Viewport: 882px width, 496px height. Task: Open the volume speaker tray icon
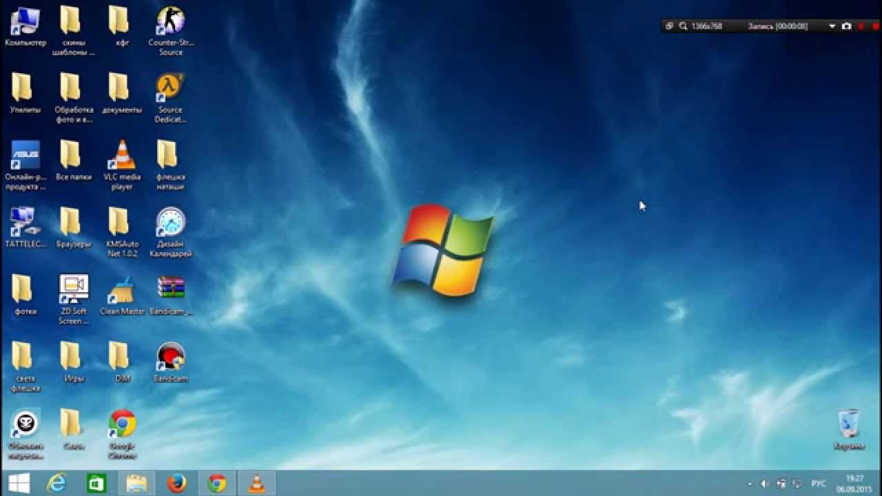pos(764,484)
